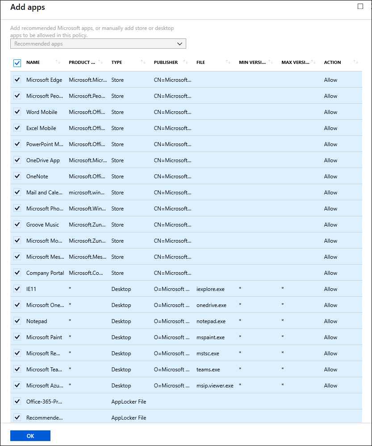Uncheck the Microsoft Paint app checkbox
The width and height of the screenshot is (372, 446).
click(17, 337)
